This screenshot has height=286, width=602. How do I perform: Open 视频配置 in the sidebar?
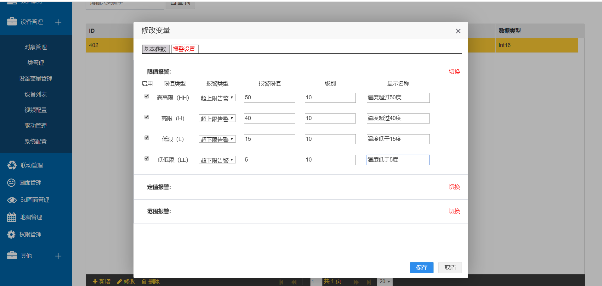click(x=36, y=110)
